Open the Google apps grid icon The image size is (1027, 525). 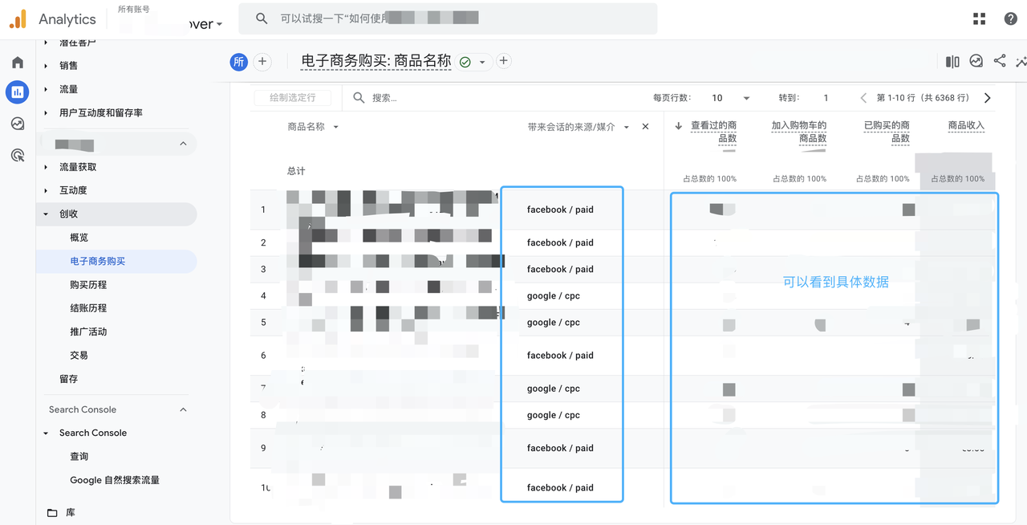point(979,18)
